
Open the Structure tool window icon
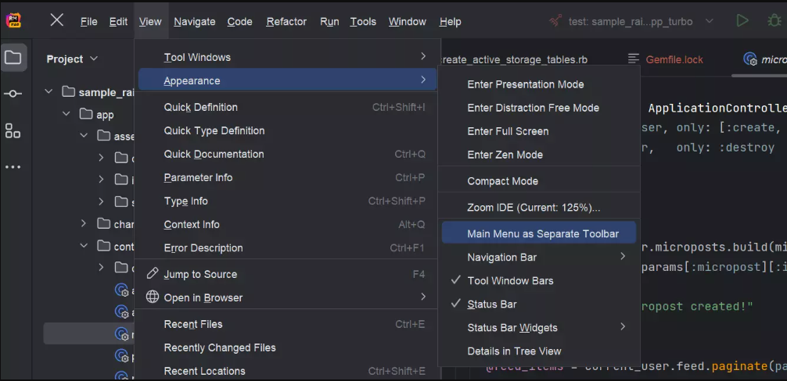pos(13,130)
